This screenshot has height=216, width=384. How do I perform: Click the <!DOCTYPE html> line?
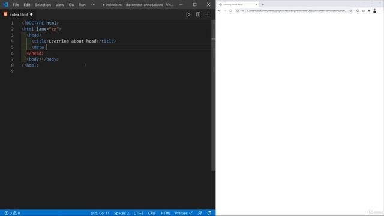[40, 23]
